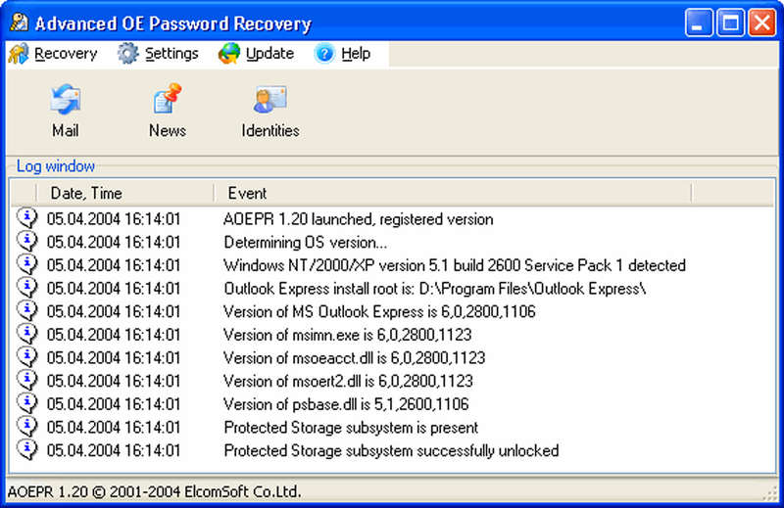Click the question mark Help icon

point(324,54)
